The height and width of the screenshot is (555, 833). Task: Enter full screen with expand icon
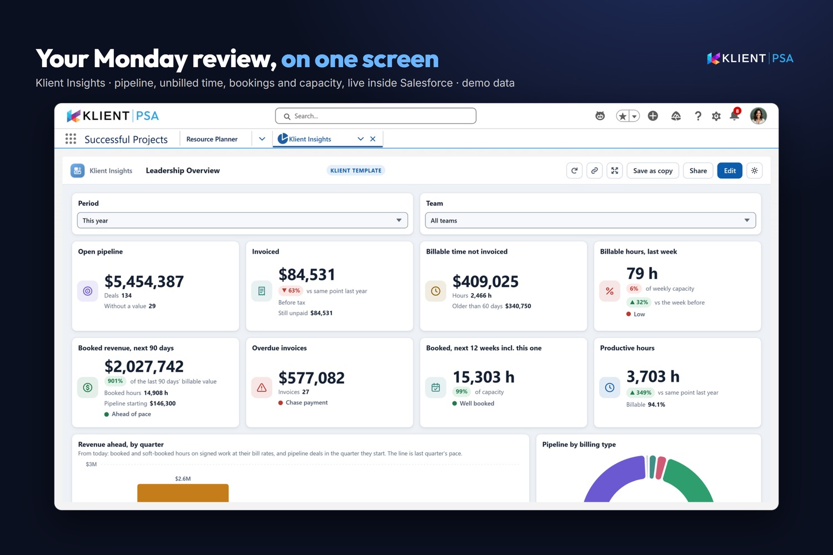coord(615,170)
